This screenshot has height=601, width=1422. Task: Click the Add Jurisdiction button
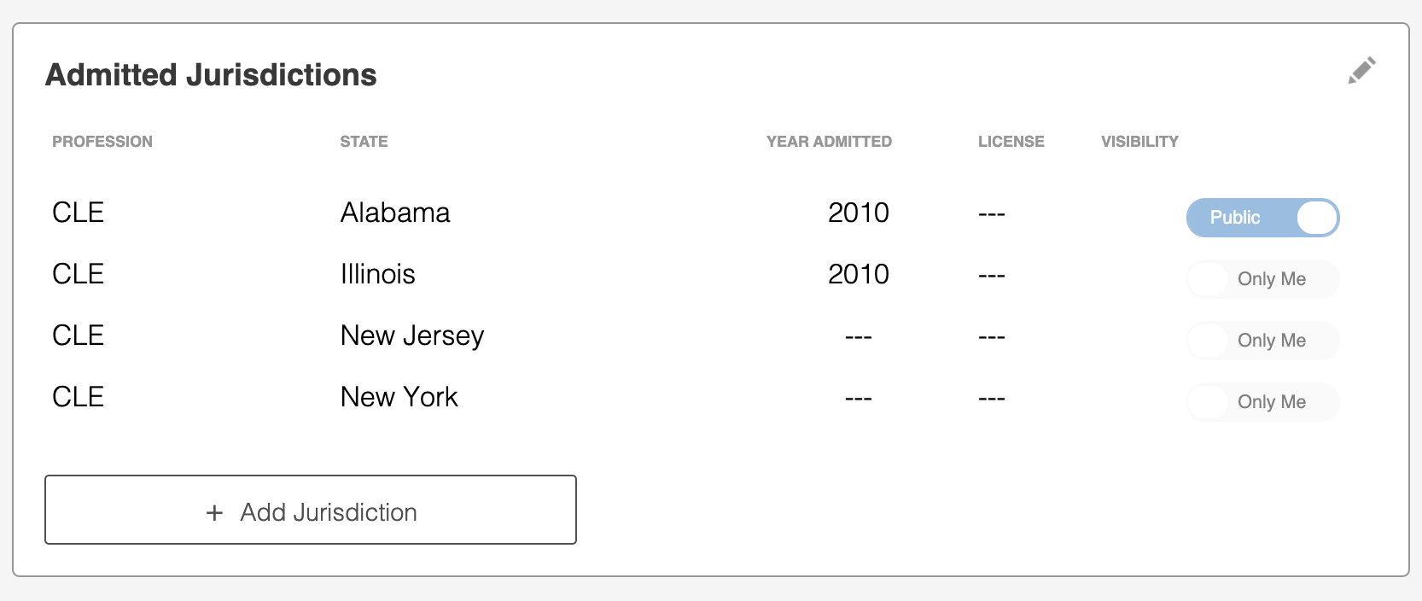coord(311,510)
